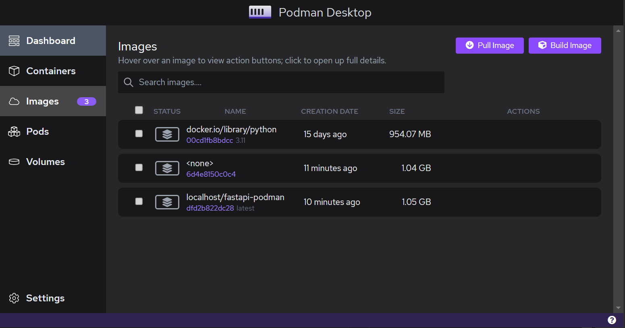Screen dimensions: 625x328
Task: Click inside the Search images field
Action: click(281, 82)
